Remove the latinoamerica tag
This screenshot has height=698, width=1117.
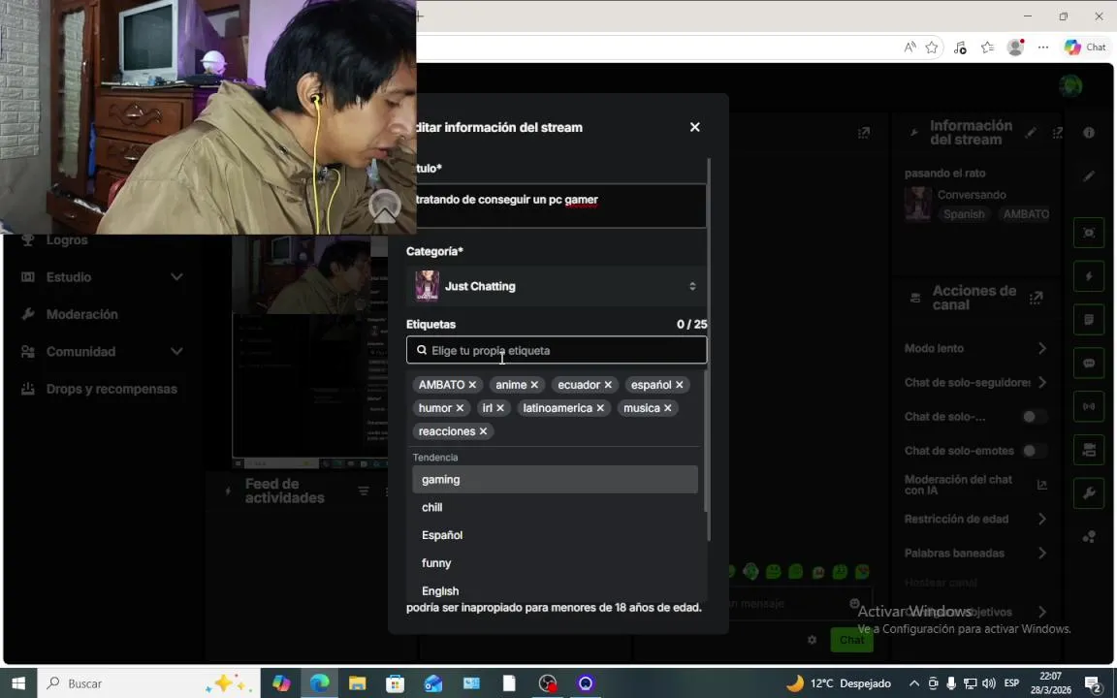point(600,408)
